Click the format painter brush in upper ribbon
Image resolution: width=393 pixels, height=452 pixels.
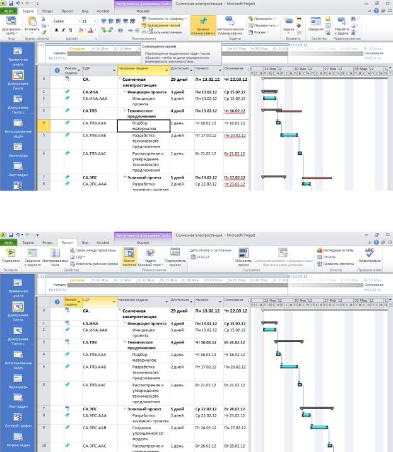pyautogui.click(x=44, y=32)
